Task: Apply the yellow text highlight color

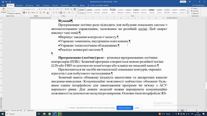Action: pyautogui.click(x=44, y=13)
